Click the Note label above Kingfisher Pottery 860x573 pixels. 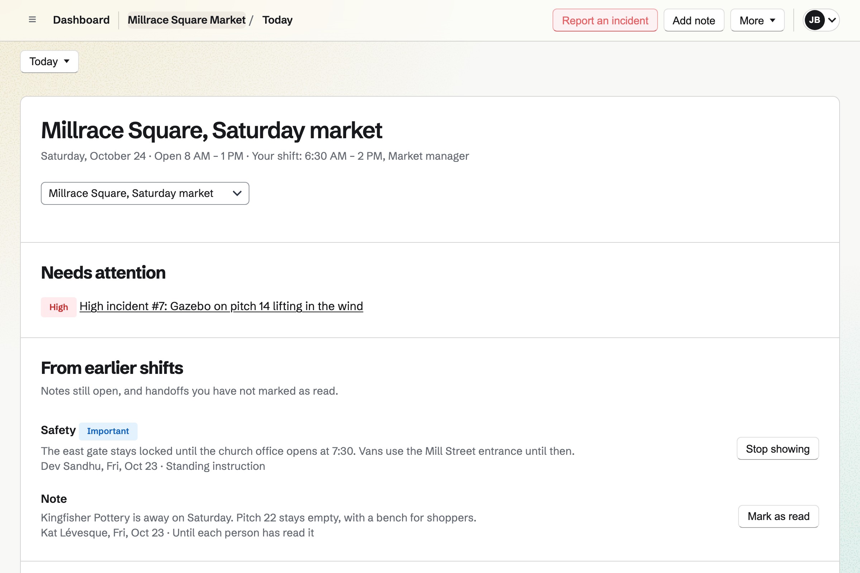[54, 499]
